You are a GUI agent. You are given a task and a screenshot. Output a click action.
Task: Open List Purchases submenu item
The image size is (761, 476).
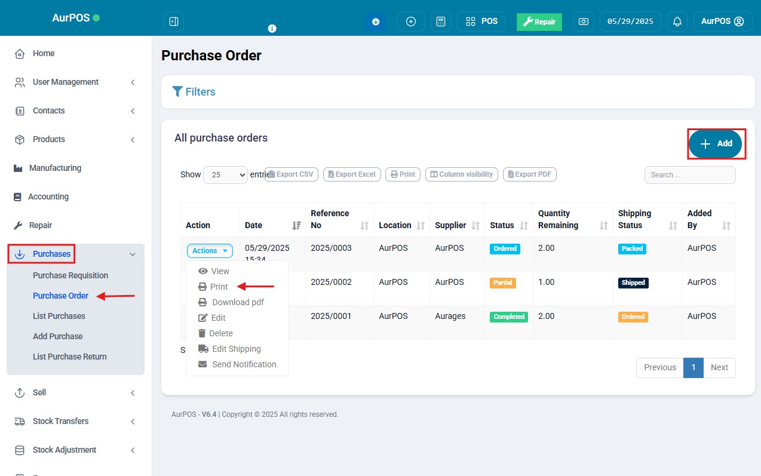point(59,316)
